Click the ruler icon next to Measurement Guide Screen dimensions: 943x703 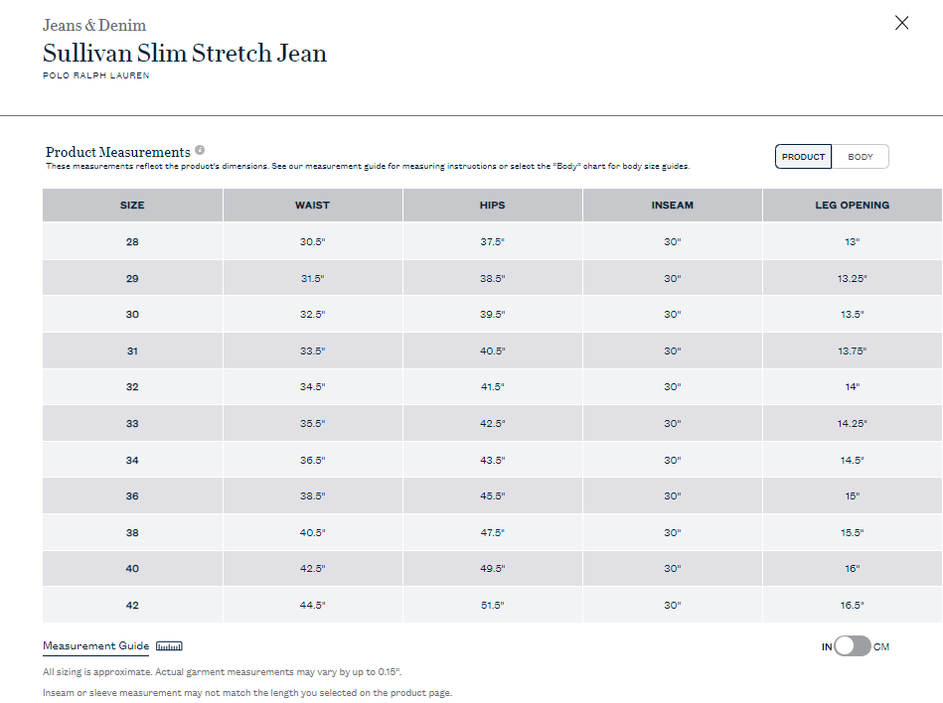[x=169, y=646]
